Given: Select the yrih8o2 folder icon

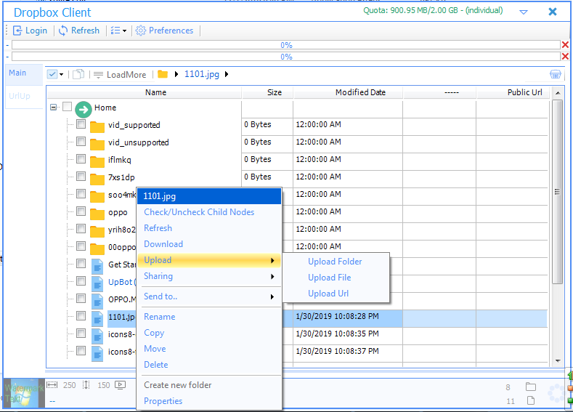Looking at the screenshot, I should coord(97,231).
